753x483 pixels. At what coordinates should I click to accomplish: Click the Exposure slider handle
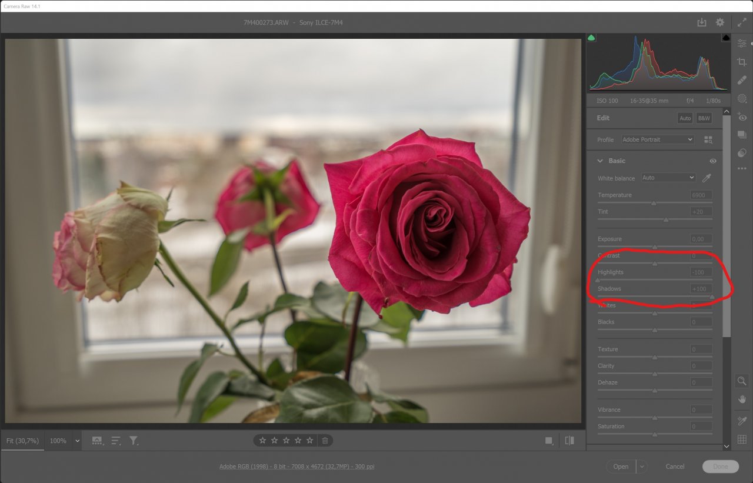[655, 247]
